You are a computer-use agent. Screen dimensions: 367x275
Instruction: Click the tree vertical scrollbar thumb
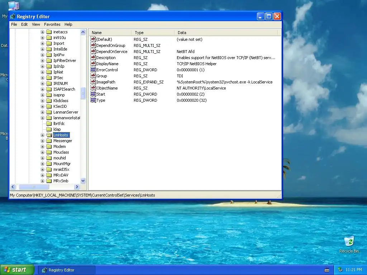(x=83, y=93)
